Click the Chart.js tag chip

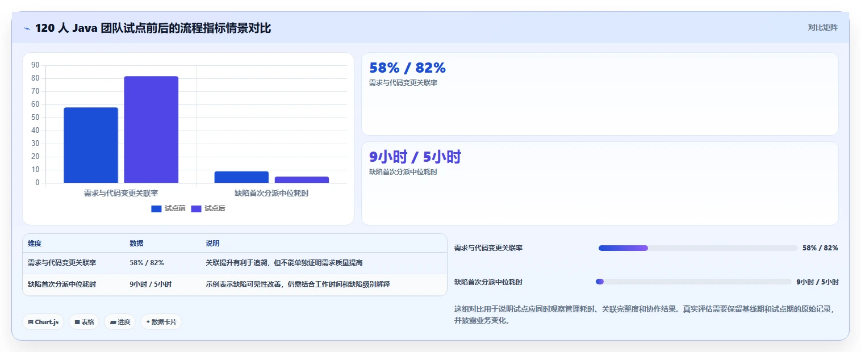click(x=43, y=322)
